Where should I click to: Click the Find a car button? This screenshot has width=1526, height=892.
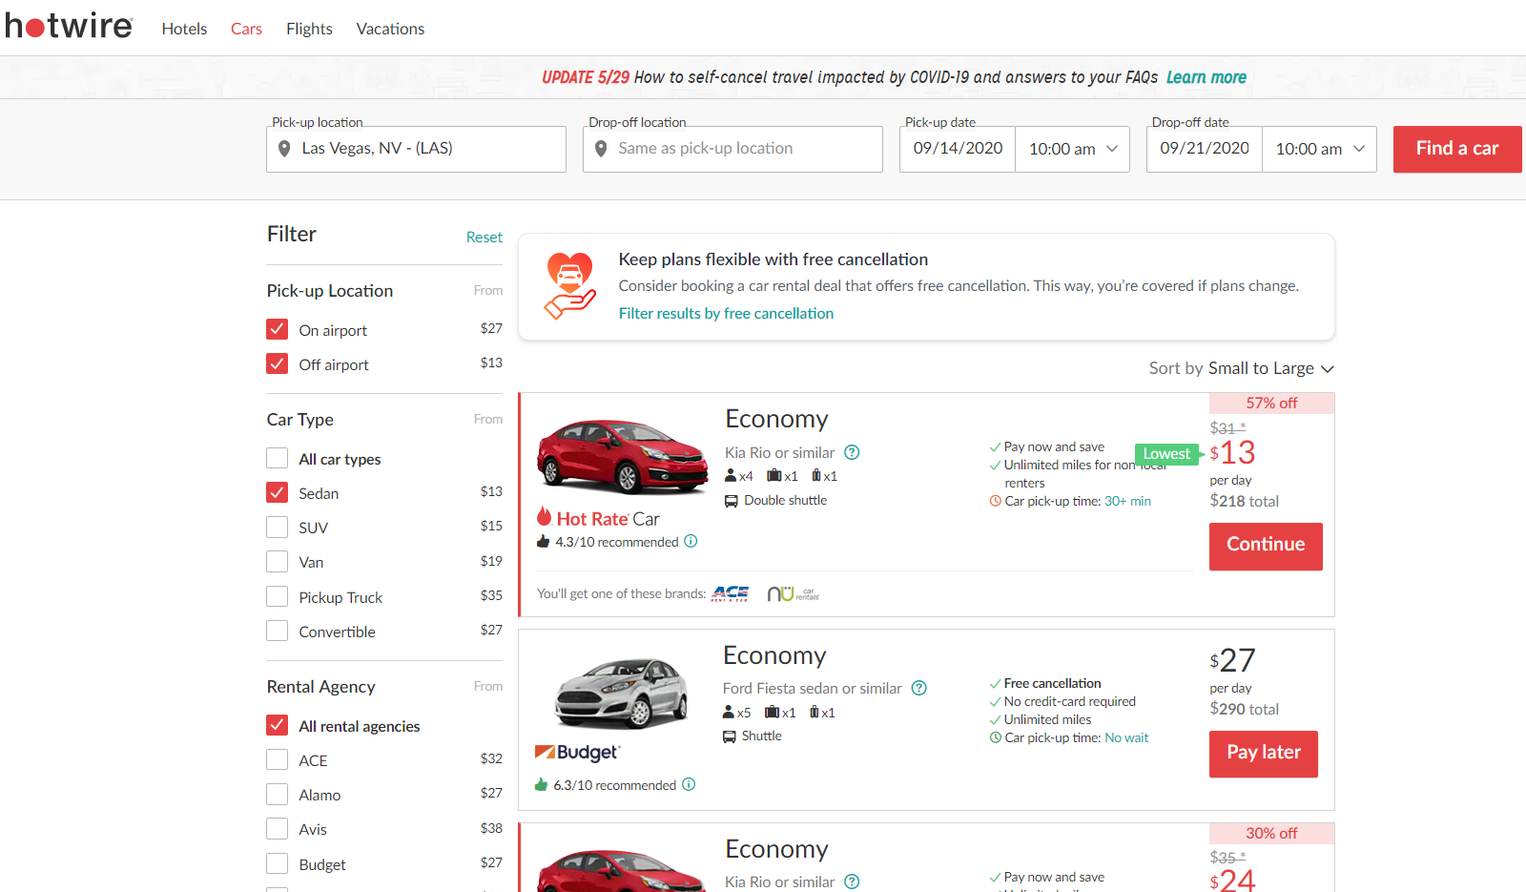pyautogui.click(x=1457, y=149)
